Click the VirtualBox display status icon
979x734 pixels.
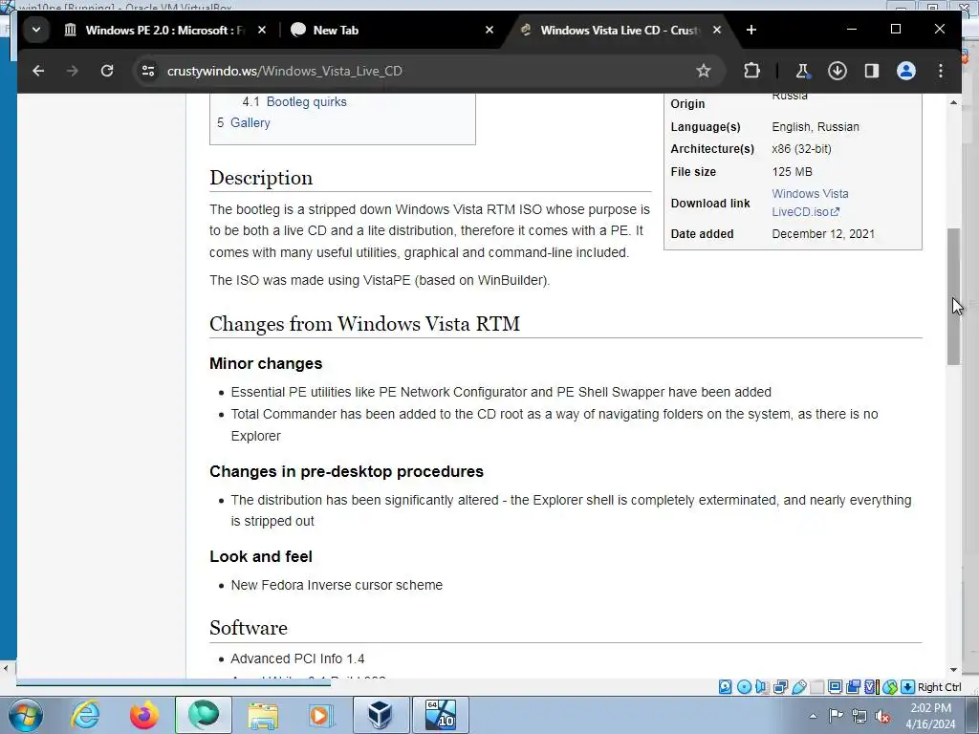[x=835, y=687]
